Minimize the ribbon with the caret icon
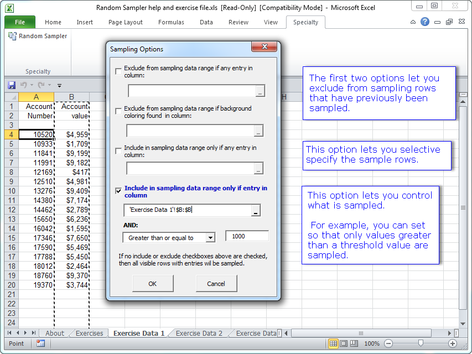 pos(413,22)
